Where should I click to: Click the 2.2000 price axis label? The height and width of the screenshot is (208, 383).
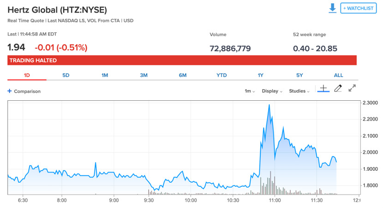[x=370, y=119]
